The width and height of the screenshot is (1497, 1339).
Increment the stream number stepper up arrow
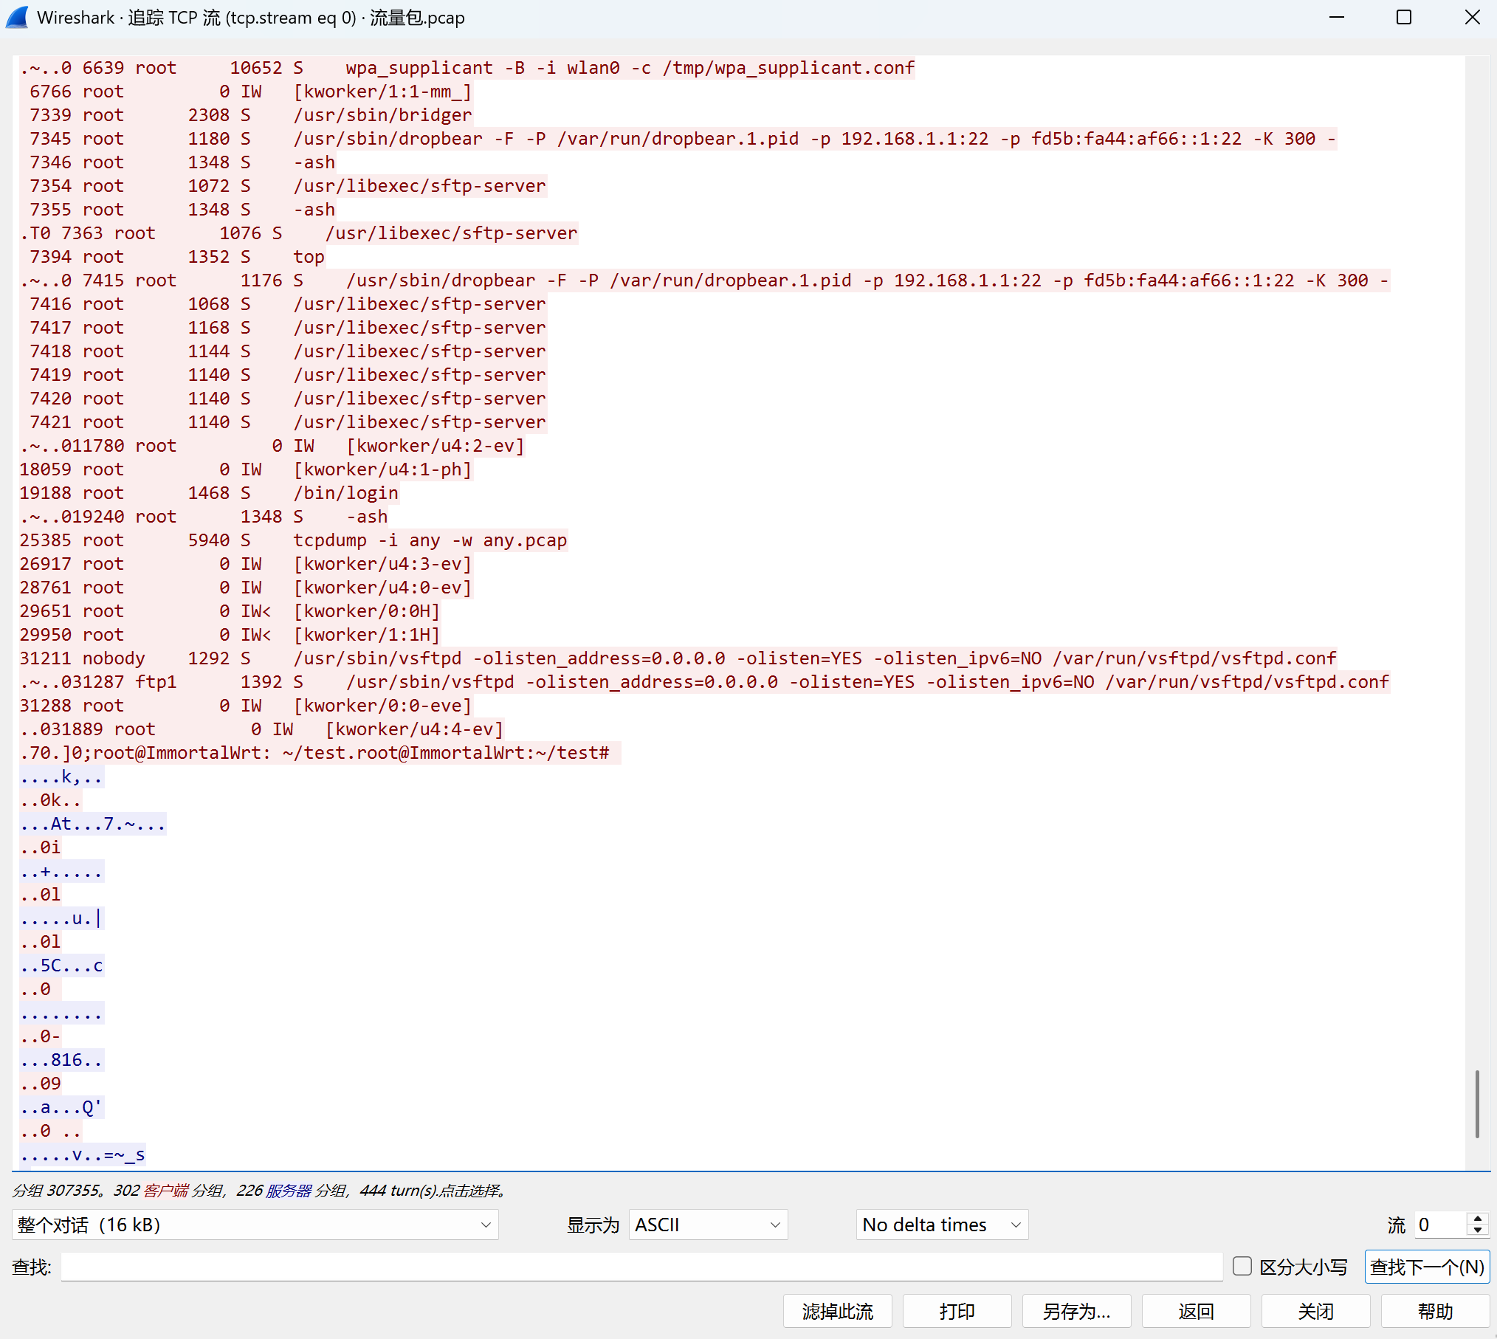tap(1477, 1219)
